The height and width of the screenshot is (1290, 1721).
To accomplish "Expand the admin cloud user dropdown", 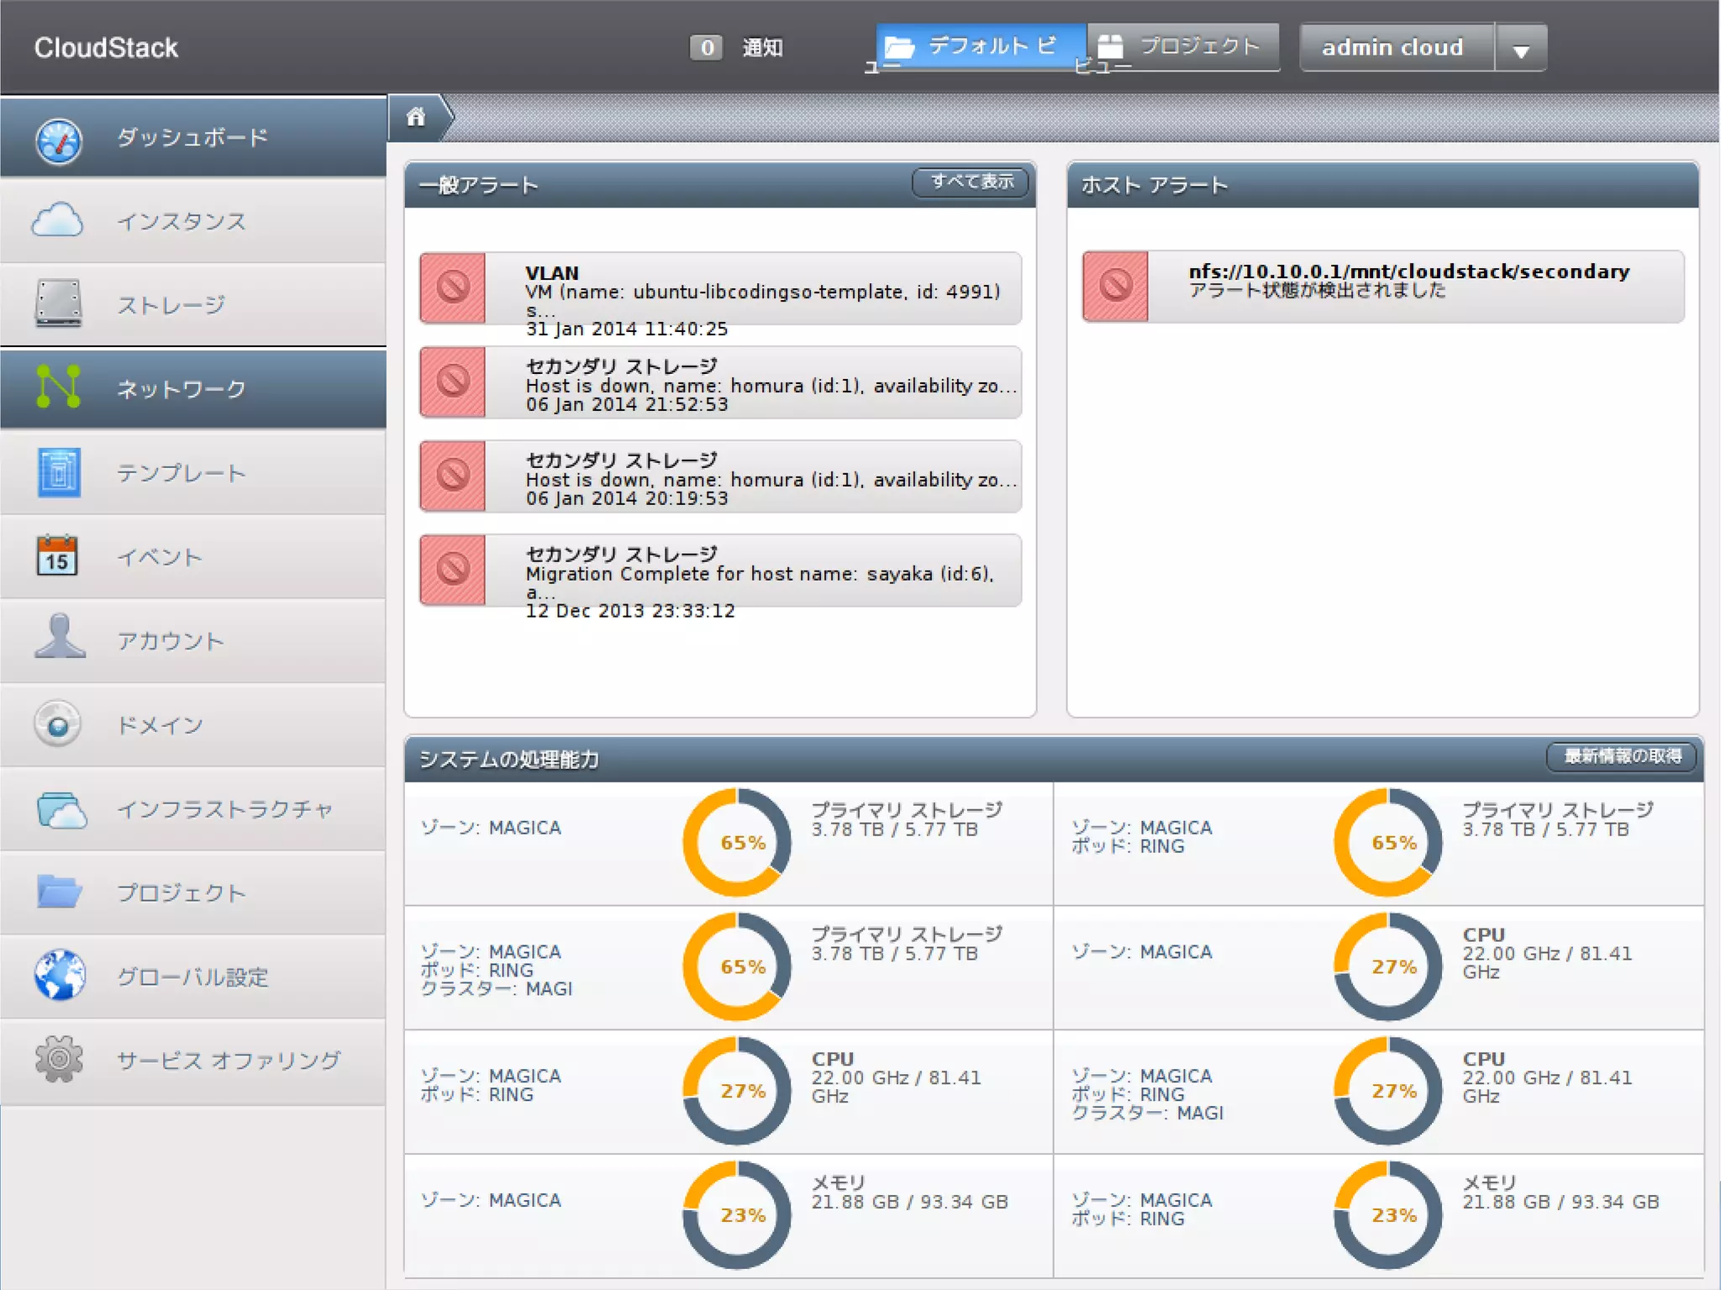I will [1520, 49].
